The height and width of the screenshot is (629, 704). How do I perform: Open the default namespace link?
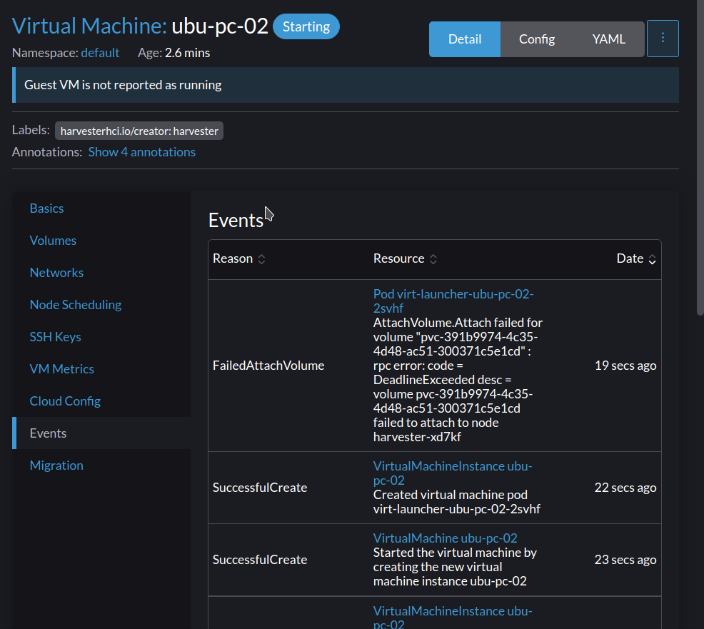tap(100, 53)
